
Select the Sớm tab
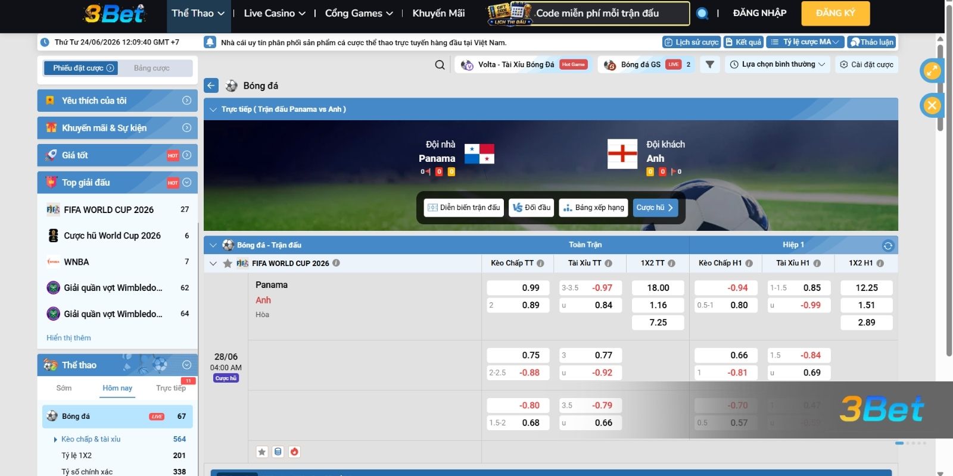(64, 388)
